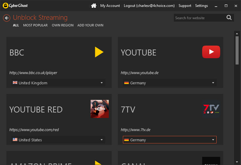Open the ADD YOUR OWN tab
The height and width of the screenshot is (165, 241).
point(90,25)
